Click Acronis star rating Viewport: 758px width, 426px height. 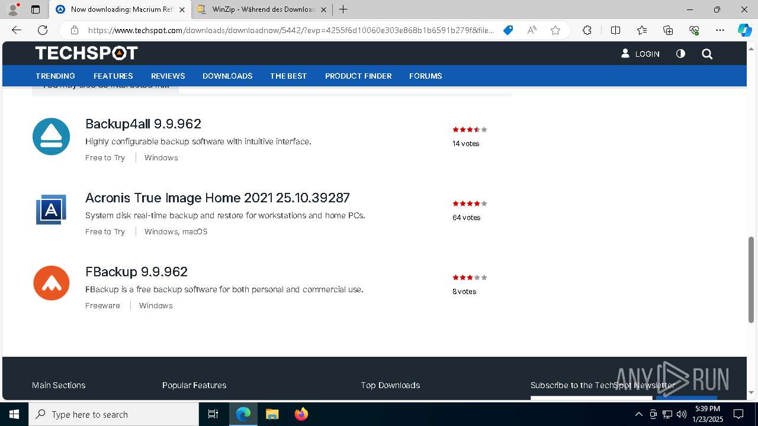470,204
